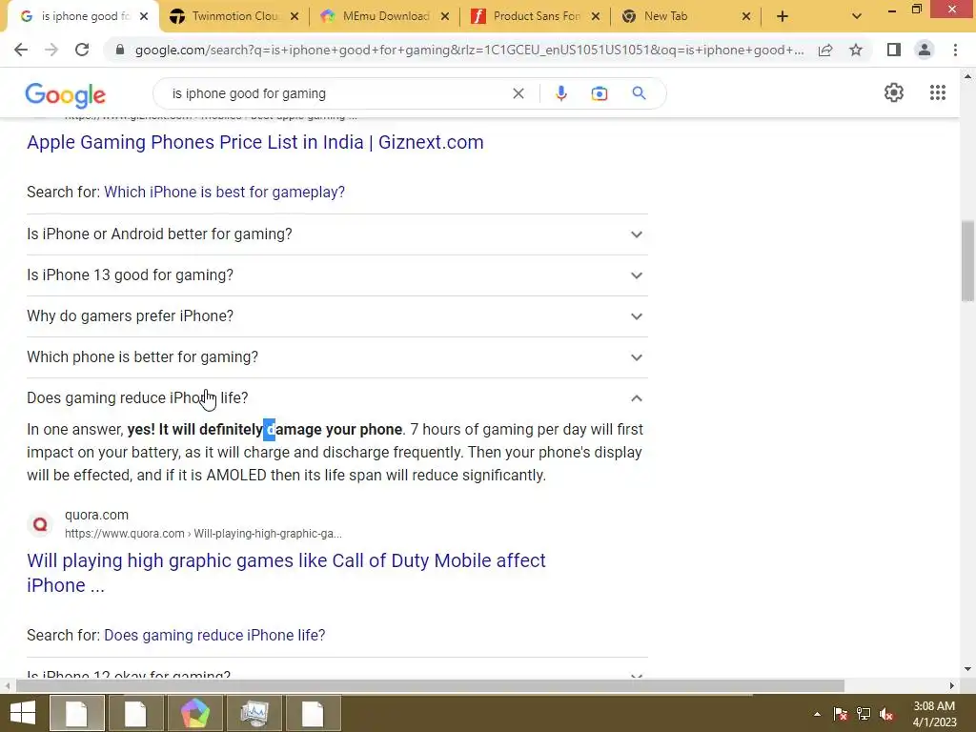The image size is (976, 732).
Task: Click the address bar URL
Action: 469,50
